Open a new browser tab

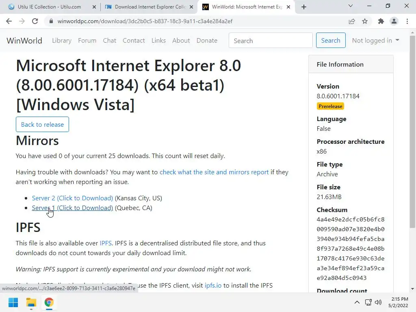[304, 7]
